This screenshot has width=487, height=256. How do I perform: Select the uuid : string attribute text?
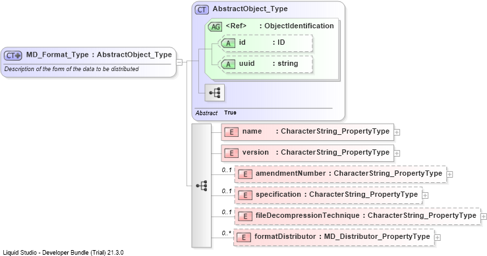(269, 64)
